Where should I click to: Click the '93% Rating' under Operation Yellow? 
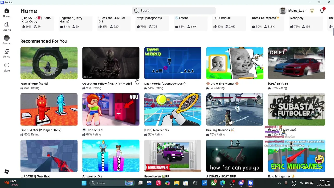tap(92, 88)
